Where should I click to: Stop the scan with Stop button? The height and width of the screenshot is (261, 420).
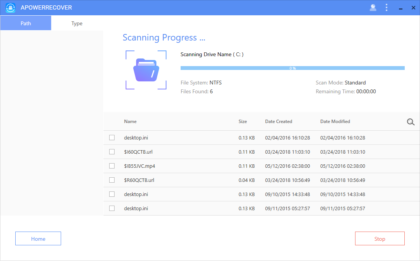[380, 238]
